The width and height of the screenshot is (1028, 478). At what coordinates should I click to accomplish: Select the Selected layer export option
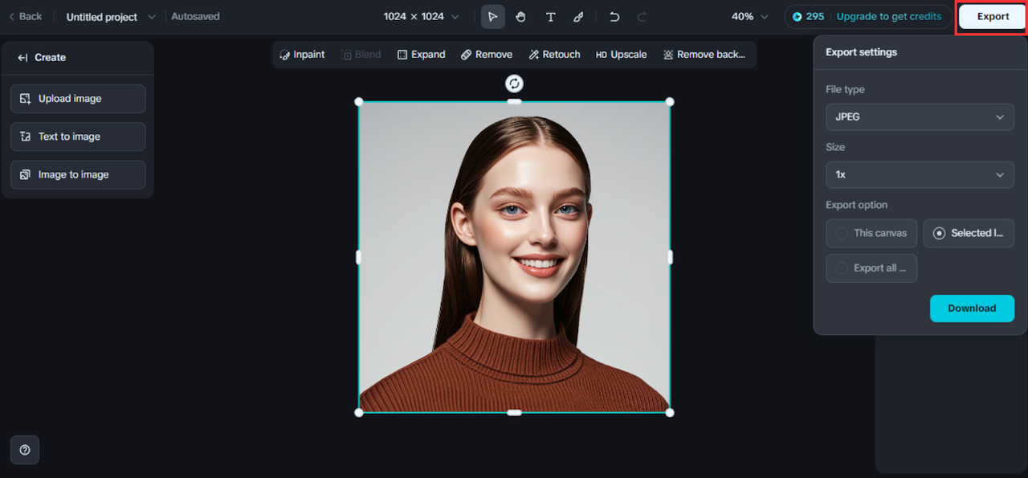click(969, 233)
